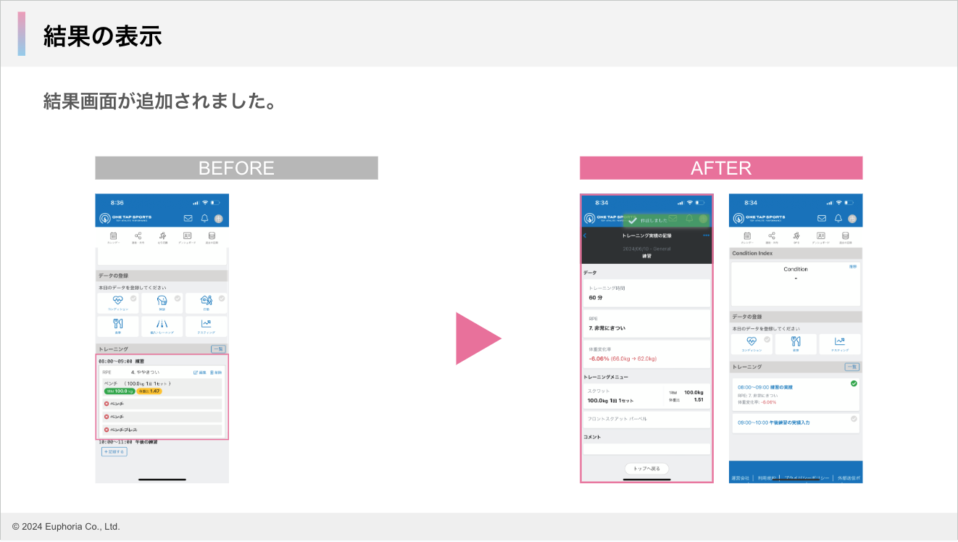
Task: Open the avatar on the Condition Index screen
Action: pyautogui.click(x=852, y=218)
